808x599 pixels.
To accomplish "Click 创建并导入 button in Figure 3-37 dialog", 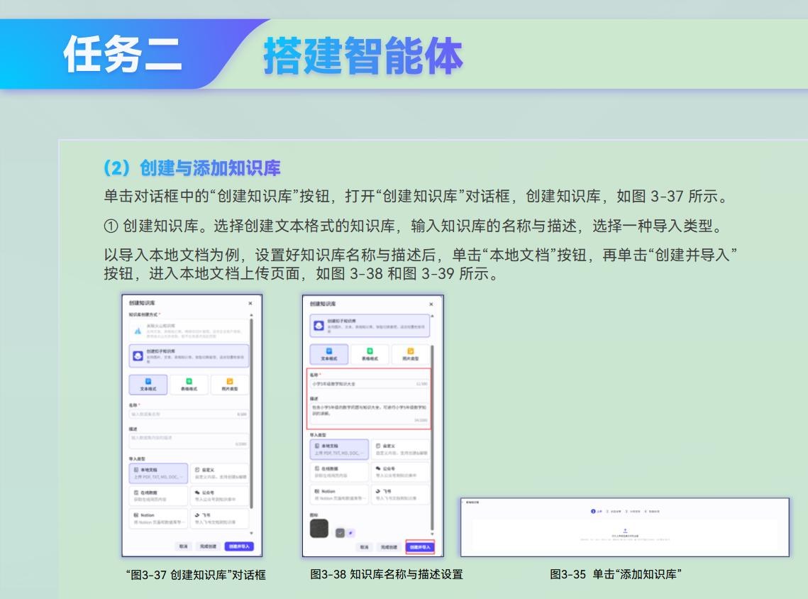I will pos(239,546).
